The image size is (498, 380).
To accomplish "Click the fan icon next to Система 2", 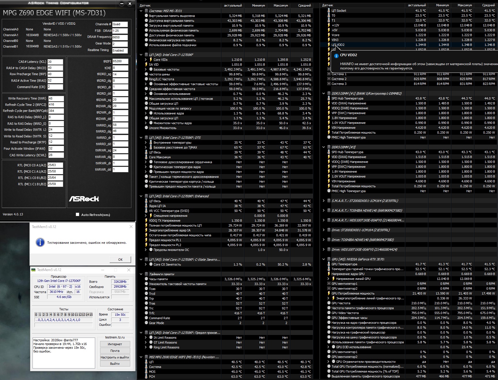I will point(329,79).
